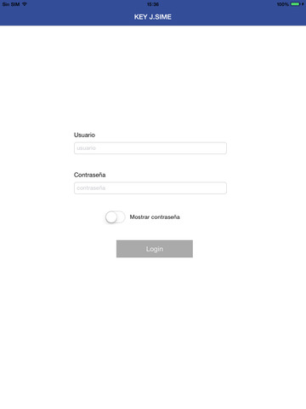This screenshot has height=409, width=306.
Task: Tap the charging bolt icon beside battery
Action: pyautogui.click(x=303, y=4)
